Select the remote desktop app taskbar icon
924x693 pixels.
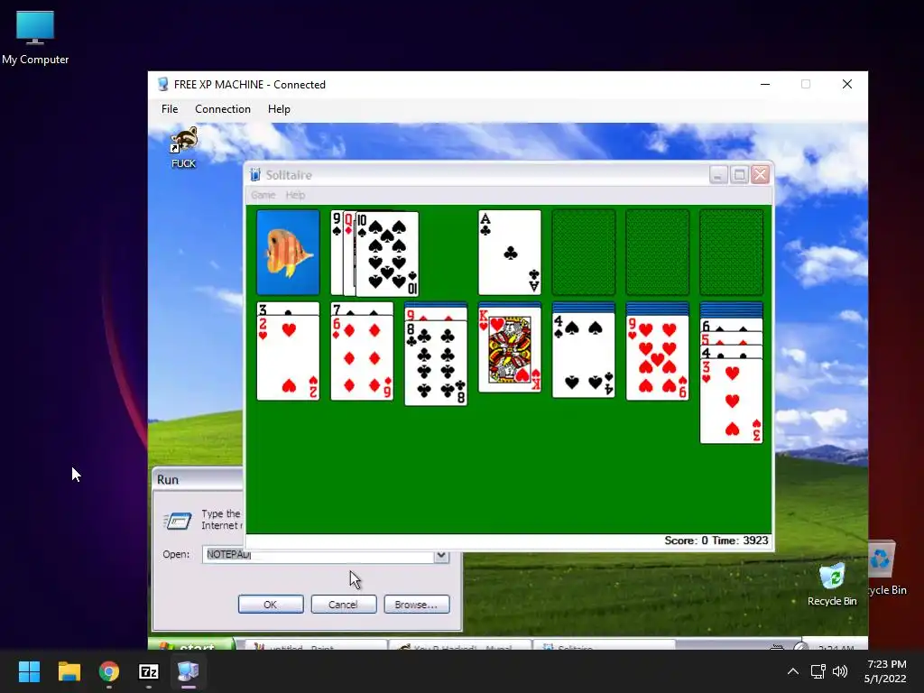click(x=188, y=671)
